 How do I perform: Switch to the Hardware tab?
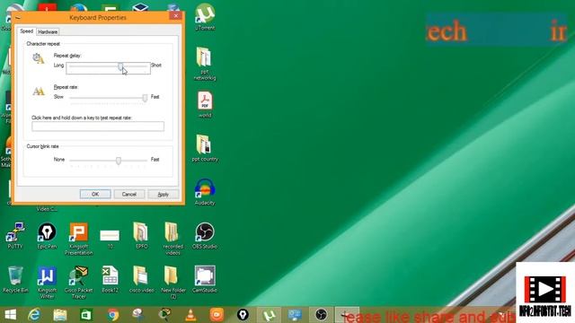tap(48, 32)
